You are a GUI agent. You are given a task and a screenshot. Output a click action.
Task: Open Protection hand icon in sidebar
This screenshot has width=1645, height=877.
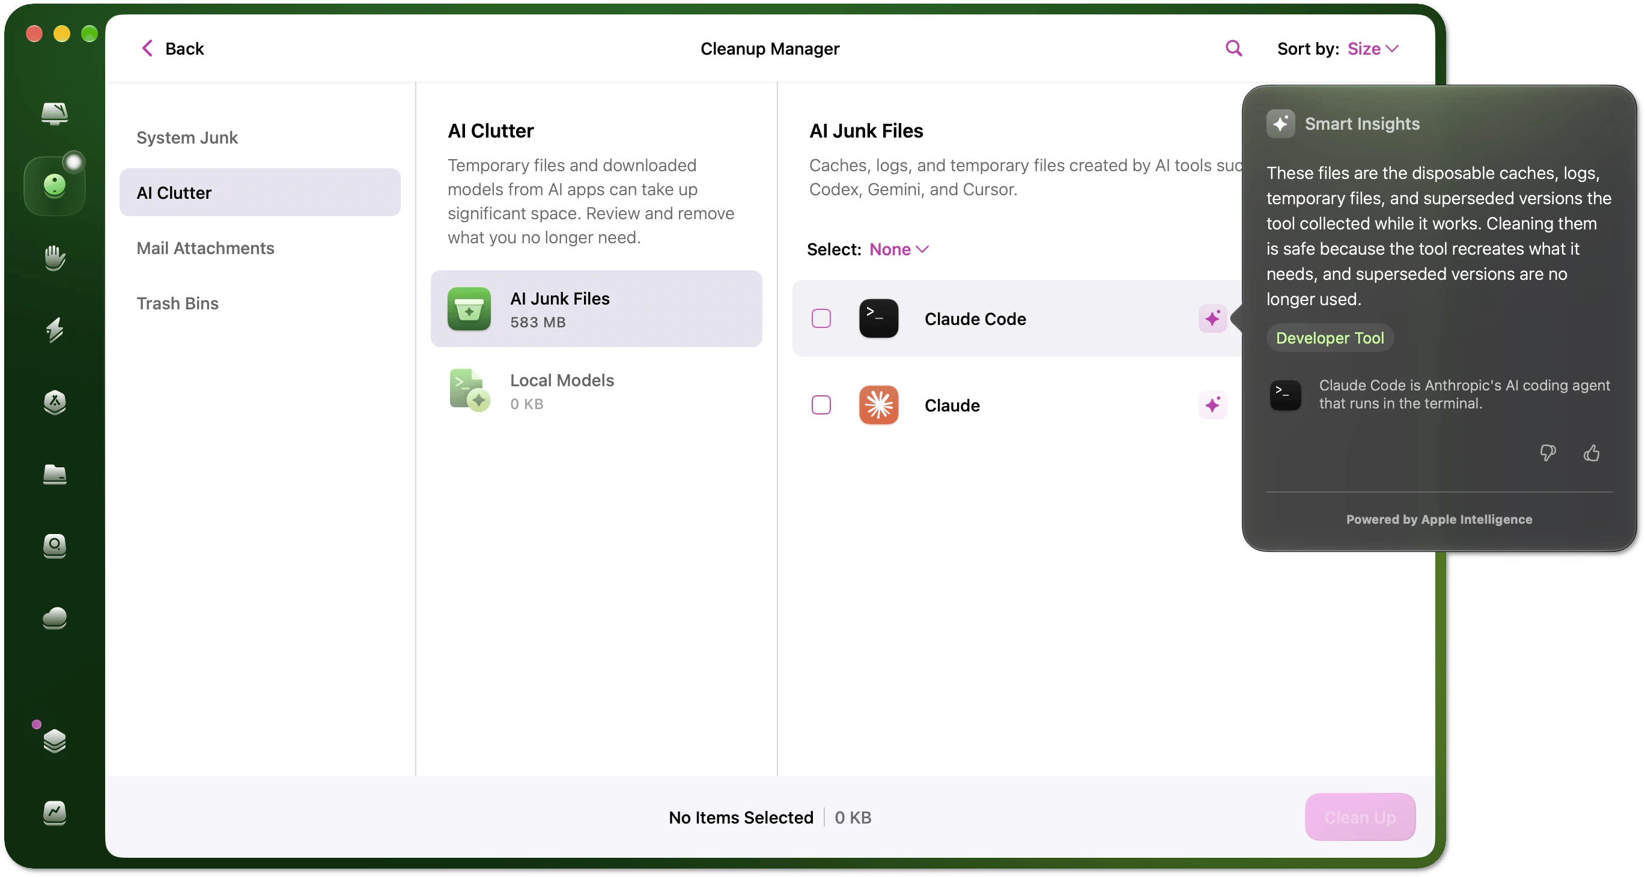coord(54,258)
